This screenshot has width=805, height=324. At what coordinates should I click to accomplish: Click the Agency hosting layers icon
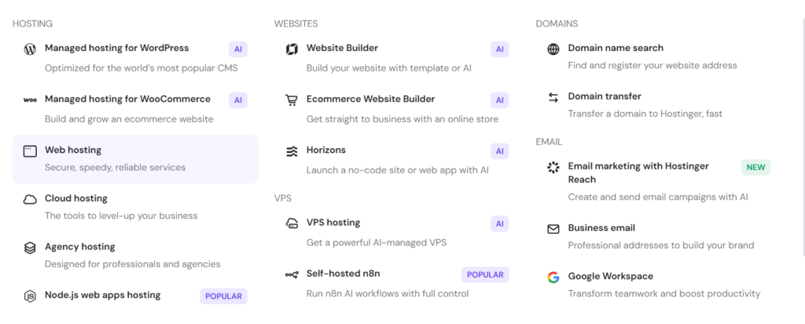point(30,248)
